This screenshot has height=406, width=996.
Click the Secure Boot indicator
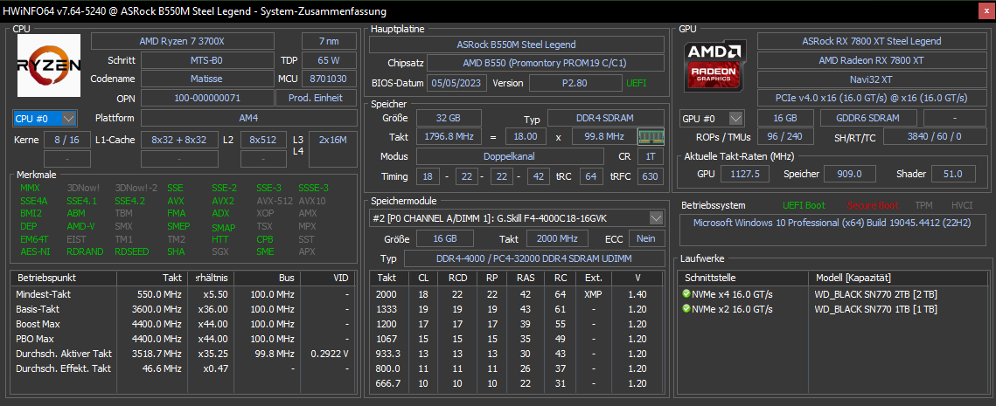click(872, 206)
